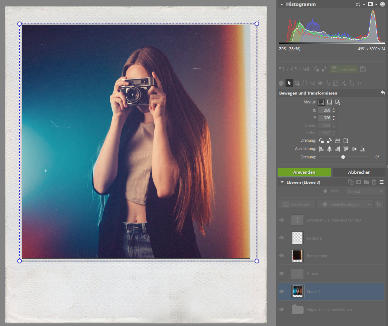This screenshot has width=388, height=326.
Task: Select the Clone stamp tool
Action: click(x=328, y=83)
